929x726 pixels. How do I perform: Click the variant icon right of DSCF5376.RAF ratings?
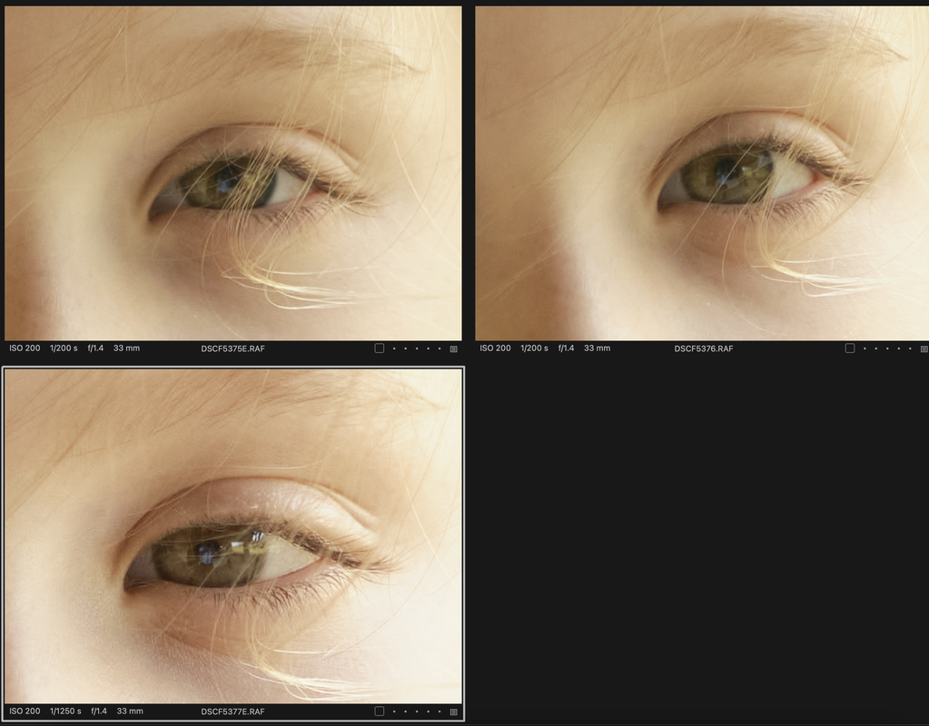pos(924,348)
